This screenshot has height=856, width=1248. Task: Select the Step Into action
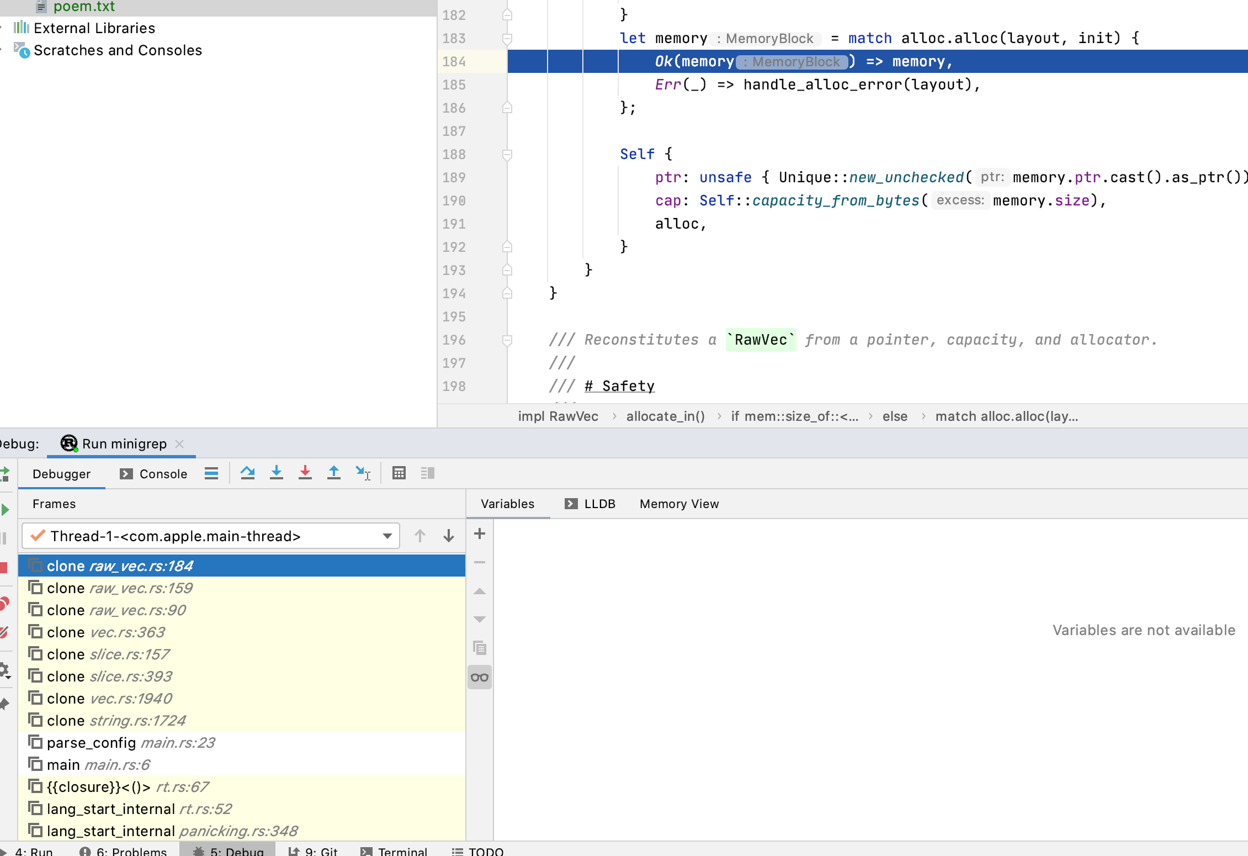277,473
